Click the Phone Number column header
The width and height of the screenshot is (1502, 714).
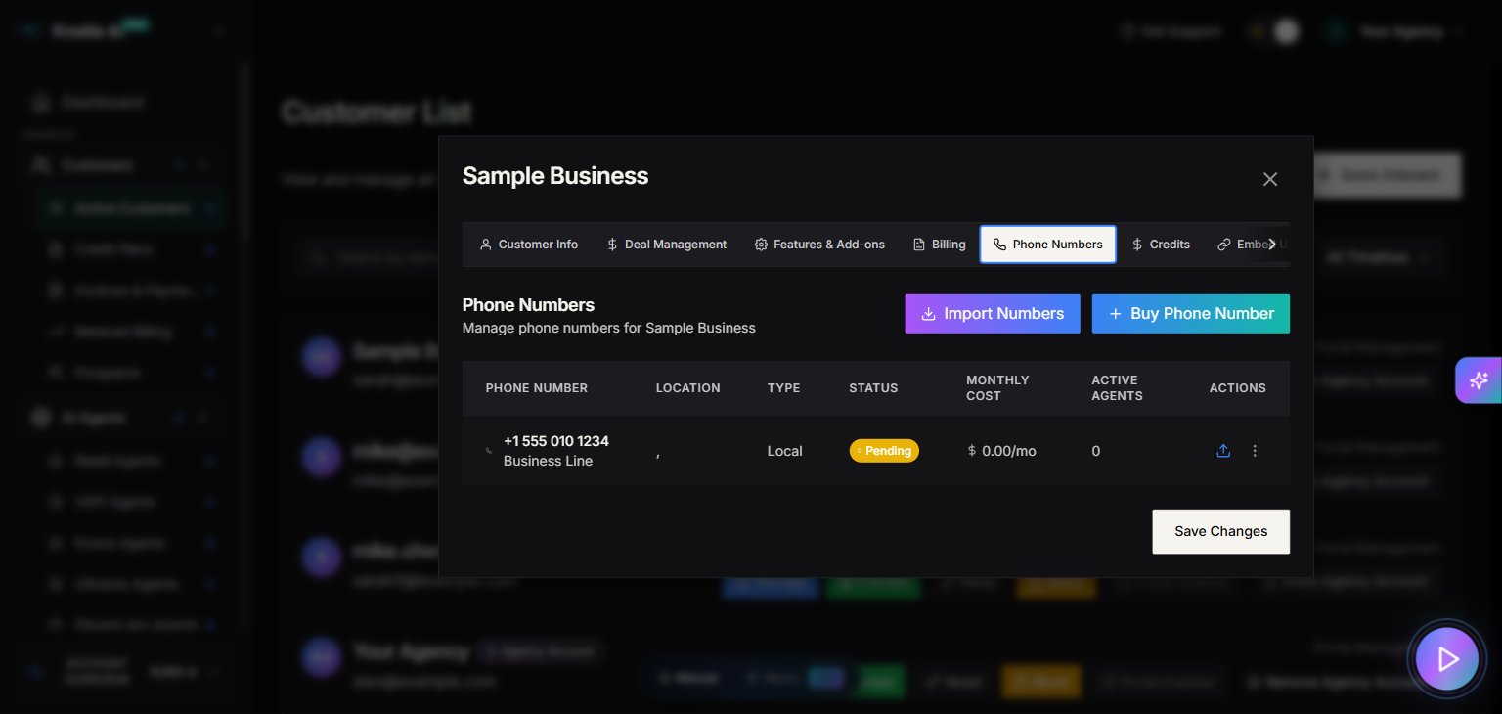537,388
